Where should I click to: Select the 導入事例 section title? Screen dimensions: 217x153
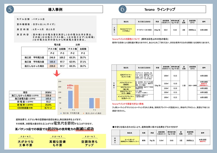pos(55,10)
